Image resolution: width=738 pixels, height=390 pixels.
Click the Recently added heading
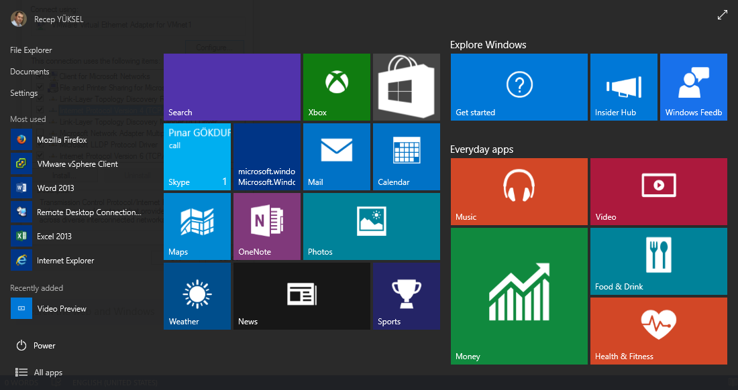click(x=36, y=288)
